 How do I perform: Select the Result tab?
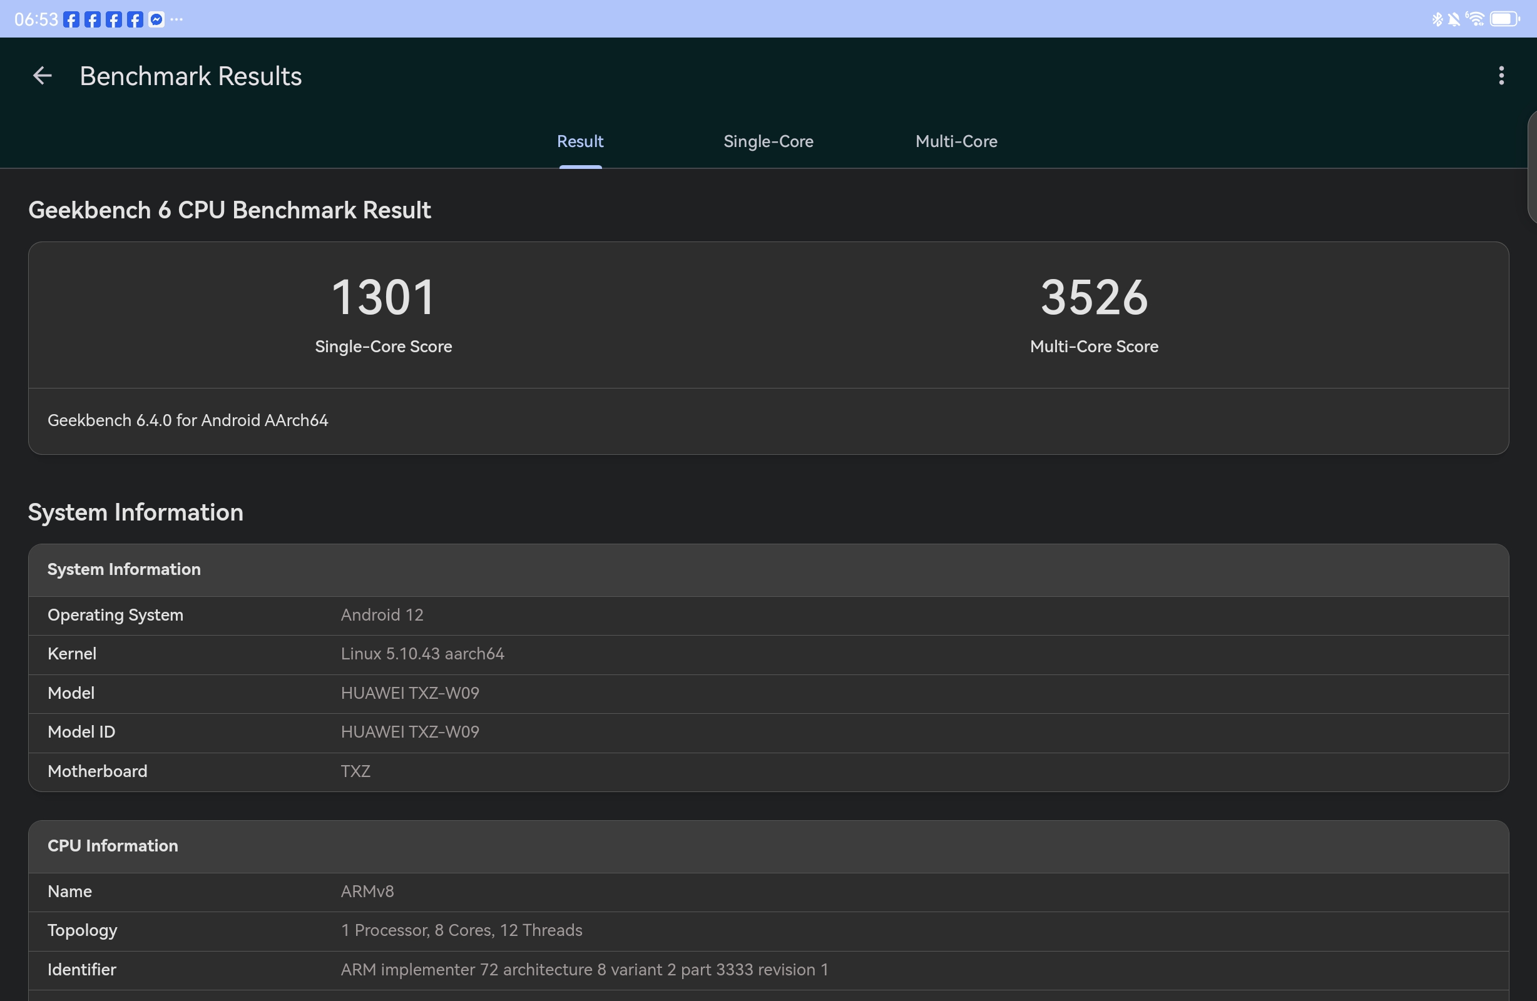pos(580,141)
